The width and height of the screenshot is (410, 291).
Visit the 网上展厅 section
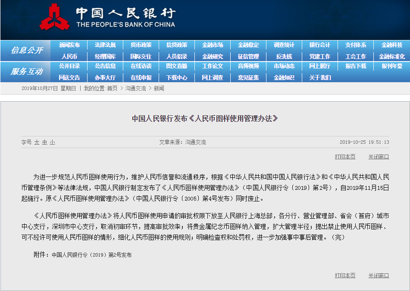click(320, 66)
